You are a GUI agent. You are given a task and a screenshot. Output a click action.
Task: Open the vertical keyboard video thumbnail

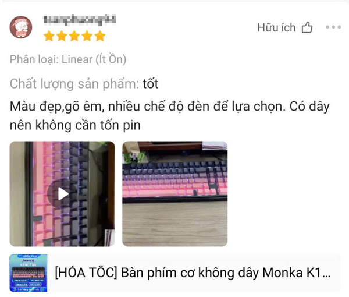pos(62,194)
